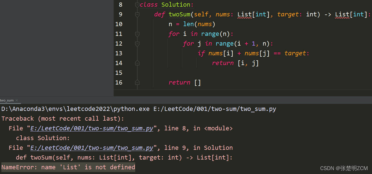Viewport: 372px width, 174px height.
Task: Open the traceback link for line 8
Action: tap(92, 128)
